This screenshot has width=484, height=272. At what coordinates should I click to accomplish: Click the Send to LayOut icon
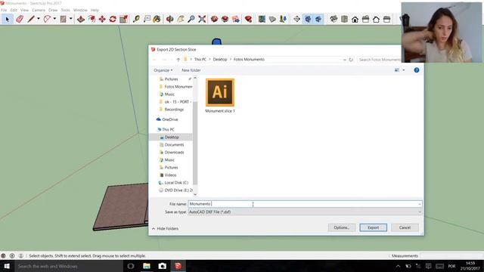point(236,20)
